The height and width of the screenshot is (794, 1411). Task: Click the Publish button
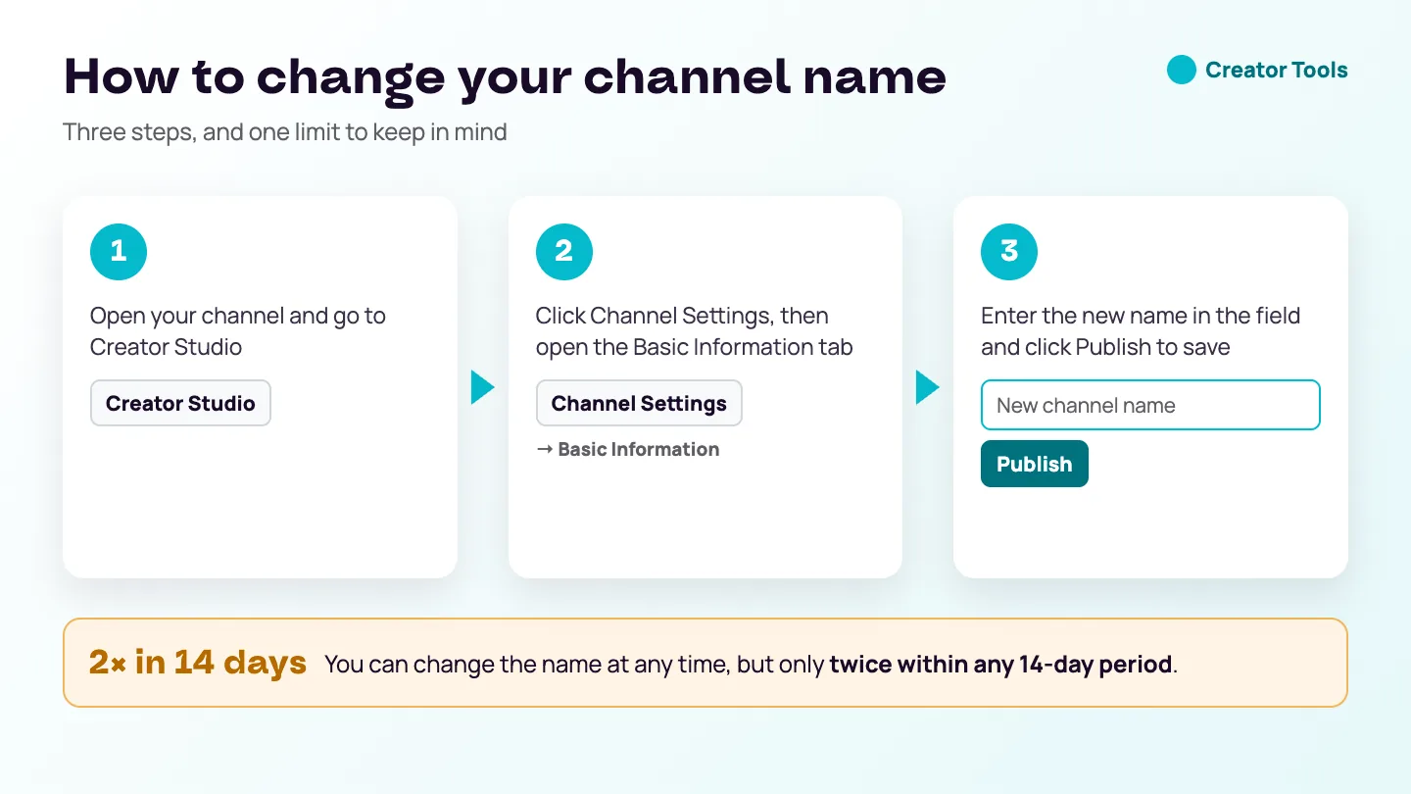click(1034, 464)
